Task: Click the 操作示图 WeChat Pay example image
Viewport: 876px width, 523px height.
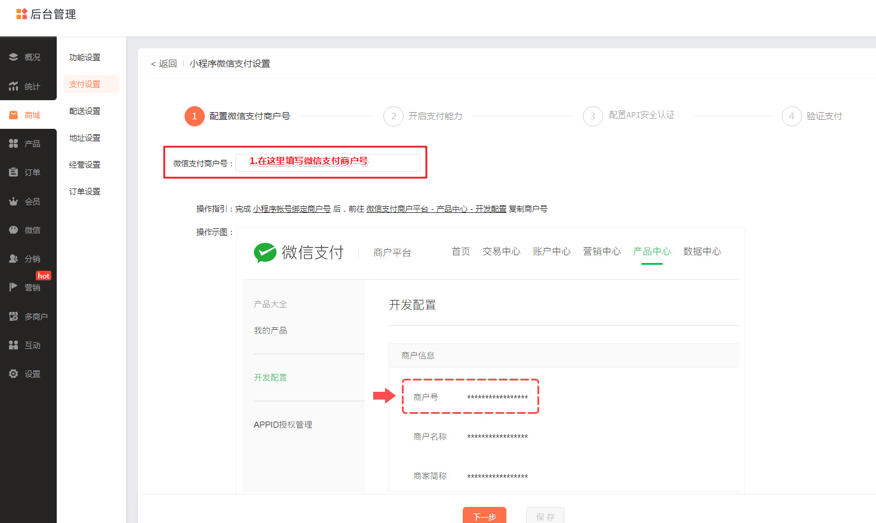Action: click(490, 360)
